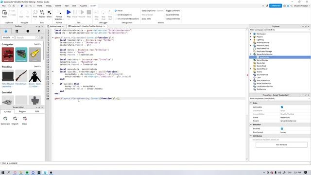Expand the Workspace tree node arrow
The height and width of the screenshot is (175, 311).
point(251,34)
